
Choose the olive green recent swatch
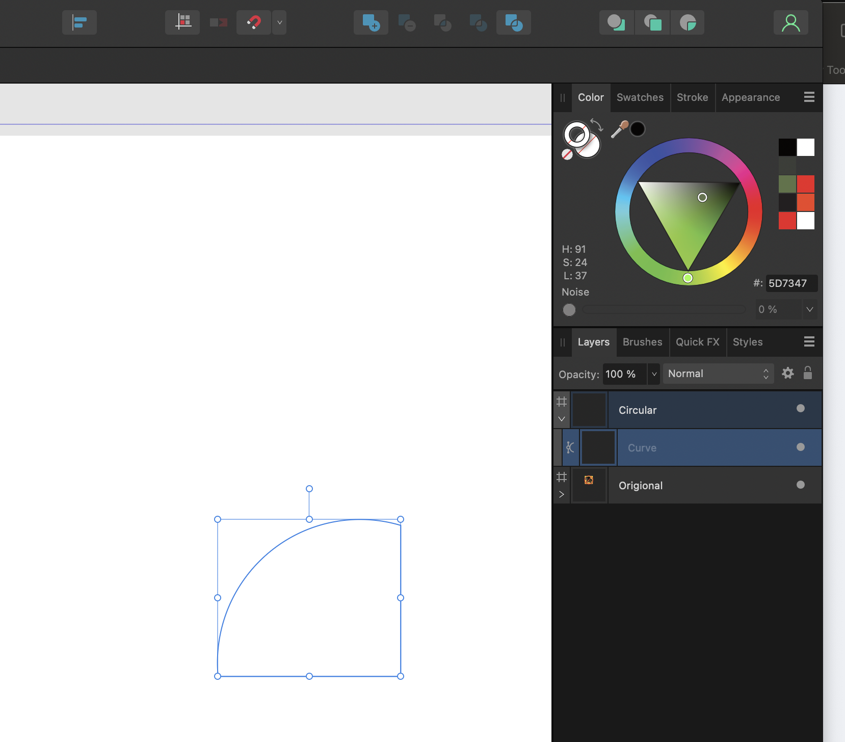click(x=787, y=184)
